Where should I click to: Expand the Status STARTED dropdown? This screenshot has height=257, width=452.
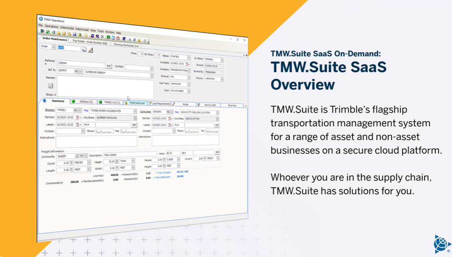pos(188,58)
